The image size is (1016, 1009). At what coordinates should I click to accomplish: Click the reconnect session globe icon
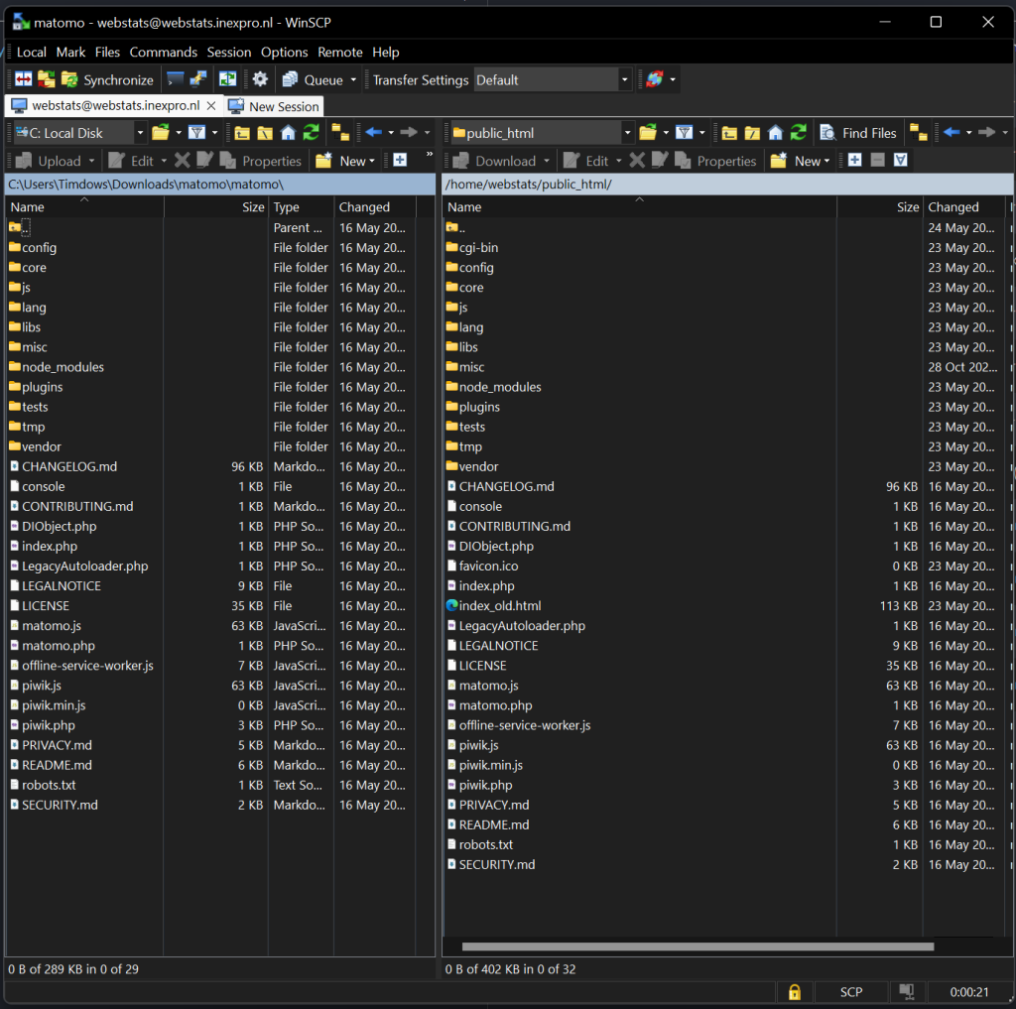[x=655, y=79]
